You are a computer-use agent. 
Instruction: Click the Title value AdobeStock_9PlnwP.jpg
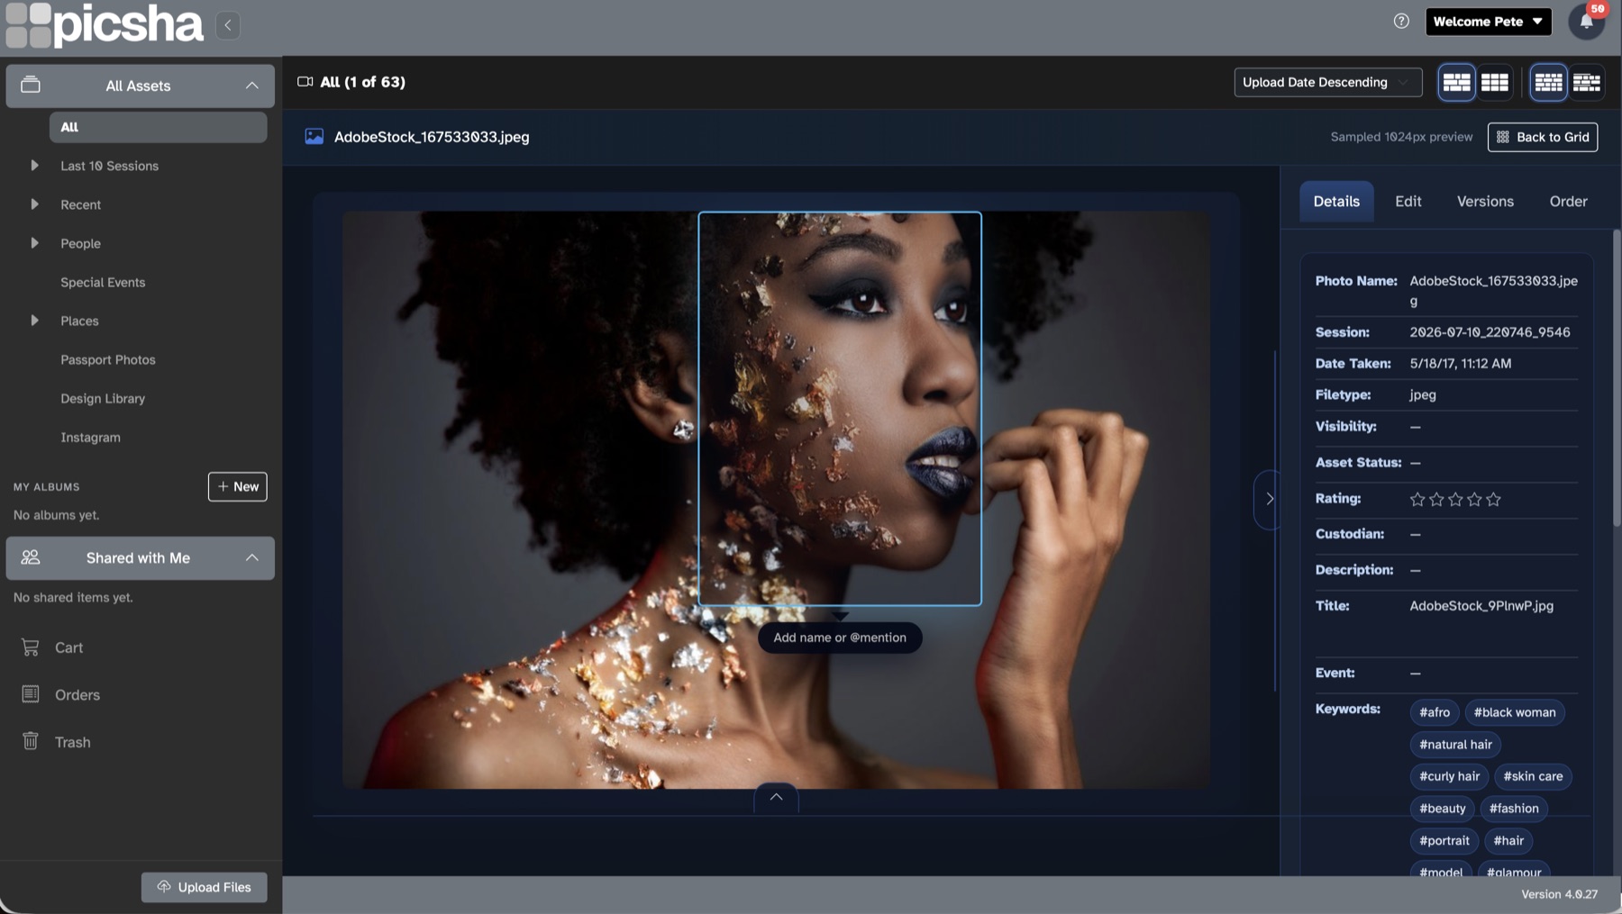pos(1481,606)
